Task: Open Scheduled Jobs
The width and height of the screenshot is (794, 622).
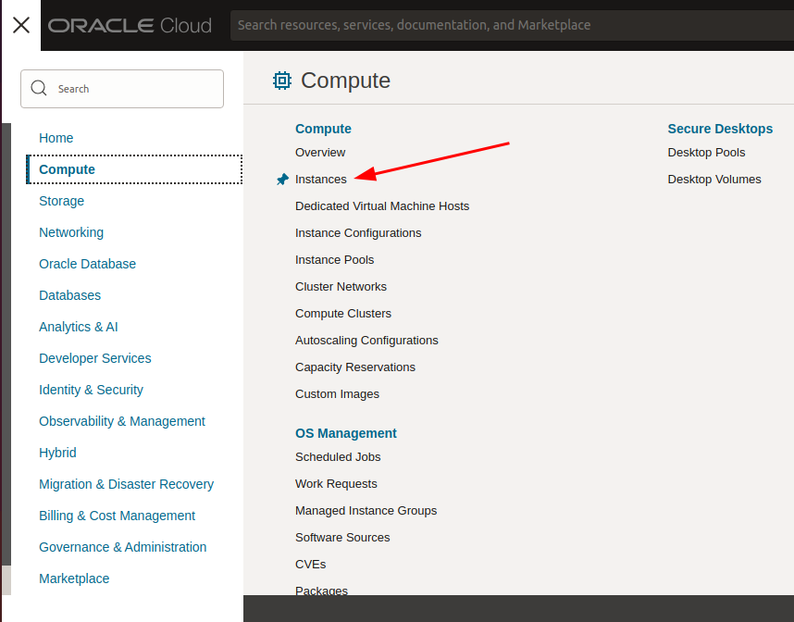Action: pos(338,457)
